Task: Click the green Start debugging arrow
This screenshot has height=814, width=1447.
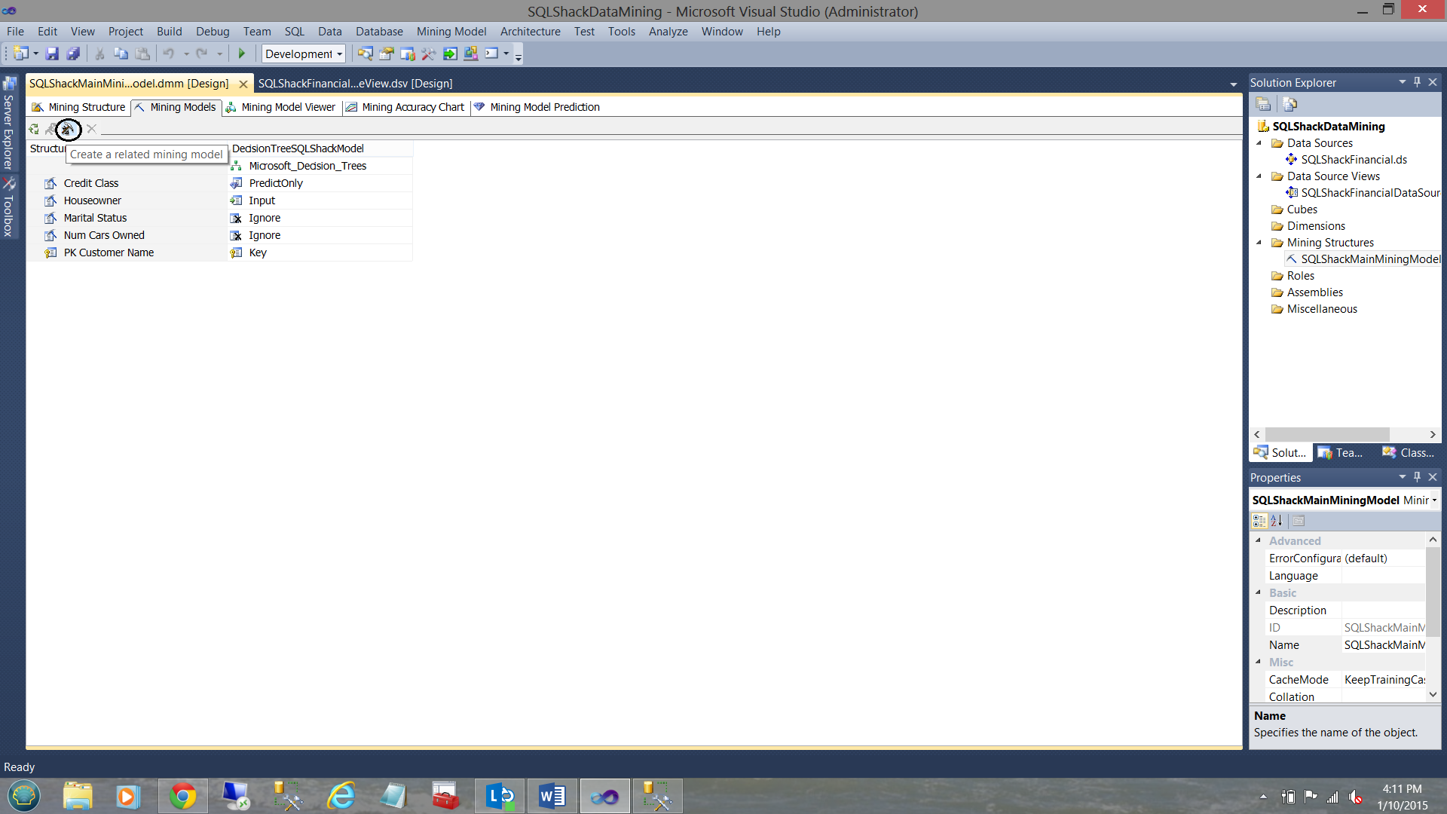Action: pos(242,54)
